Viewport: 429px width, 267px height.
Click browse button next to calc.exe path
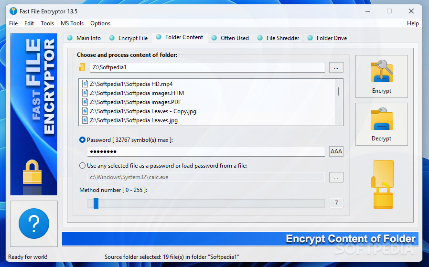pyautogui.click(x=336, y=177)
